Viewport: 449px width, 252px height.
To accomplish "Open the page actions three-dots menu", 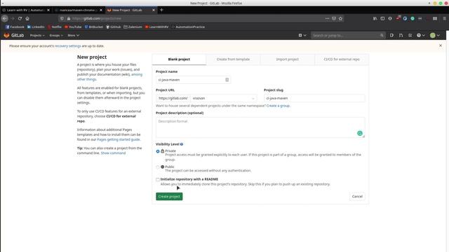I will click(x=327, y=18).
